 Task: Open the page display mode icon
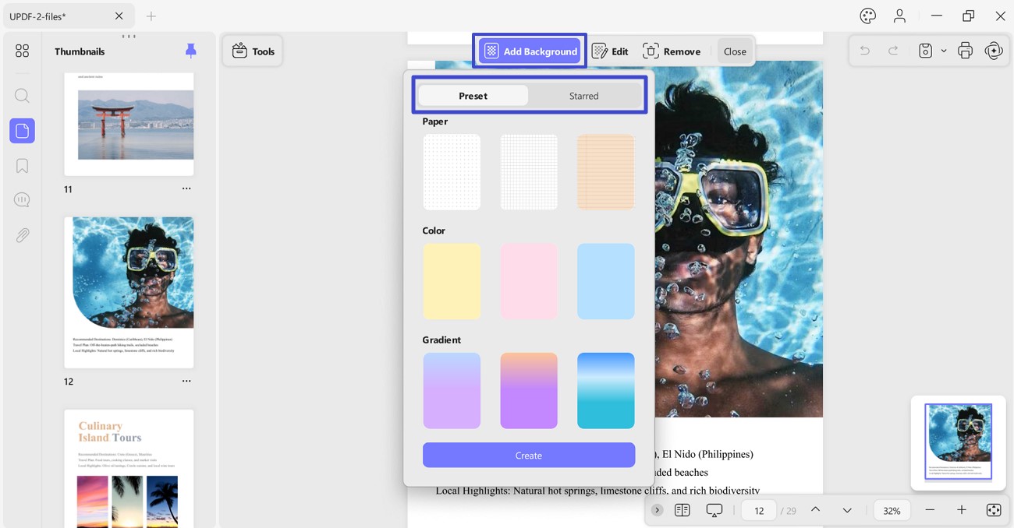pyautogui.click(x=682, y=510)
